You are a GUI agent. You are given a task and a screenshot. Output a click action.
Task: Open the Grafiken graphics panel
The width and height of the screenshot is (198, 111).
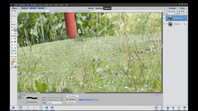tap(179, 108)
